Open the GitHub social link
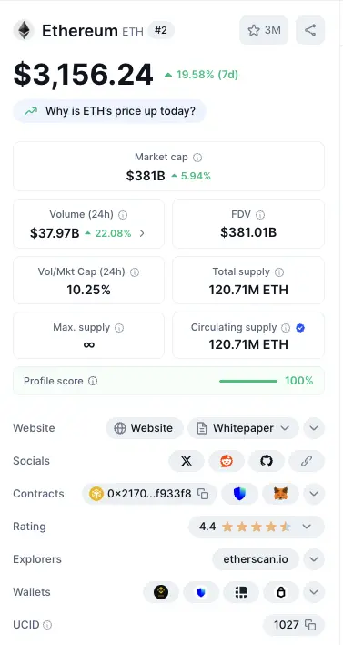The image size is (343, 645). 267,461
